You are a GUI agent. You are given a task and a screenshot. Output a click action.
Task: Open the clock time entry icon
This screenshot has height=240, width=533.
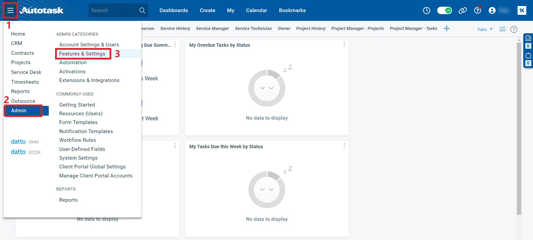(x=426, y=11)
